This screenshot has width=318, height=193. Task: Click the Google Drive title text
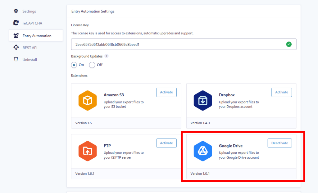pos(231,146)
